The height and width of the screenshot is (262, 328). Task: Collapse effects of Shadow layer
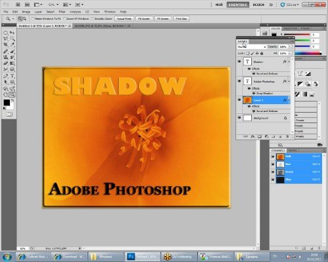289,62
